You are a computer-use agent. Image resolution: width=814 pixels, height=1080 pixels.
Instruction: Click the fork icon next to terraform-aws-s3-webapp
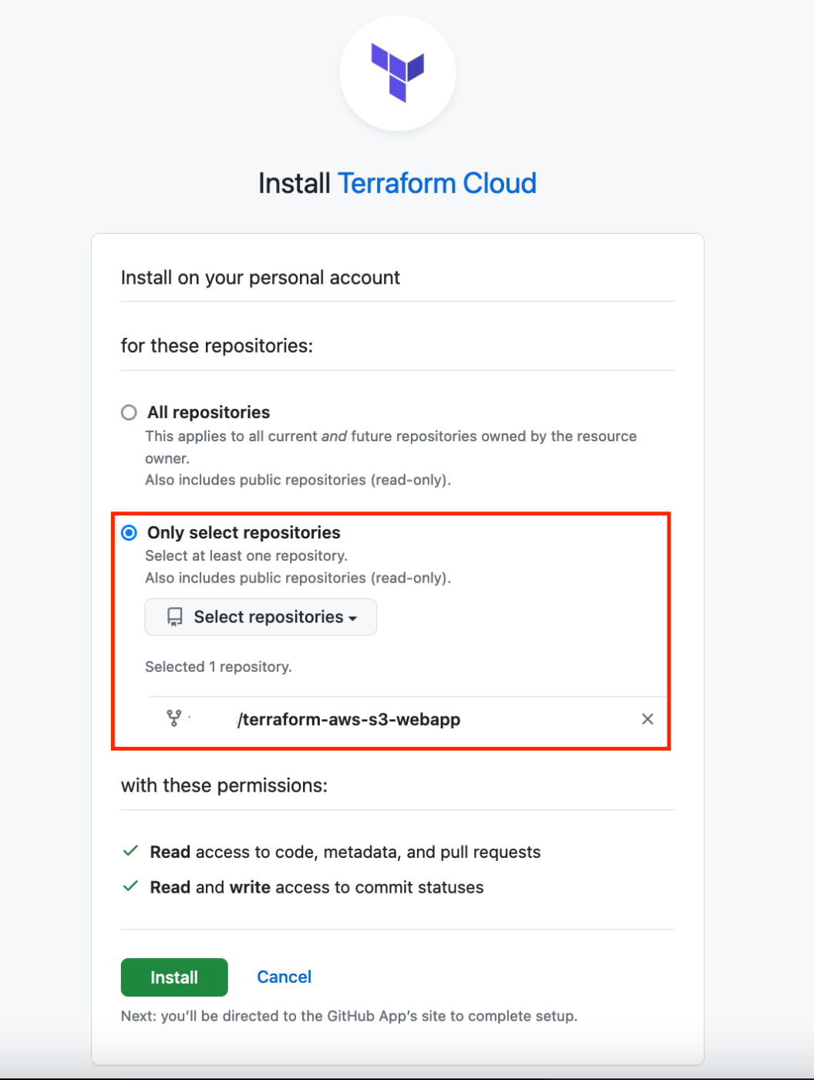pyautogui.click(x=174, y=719)
